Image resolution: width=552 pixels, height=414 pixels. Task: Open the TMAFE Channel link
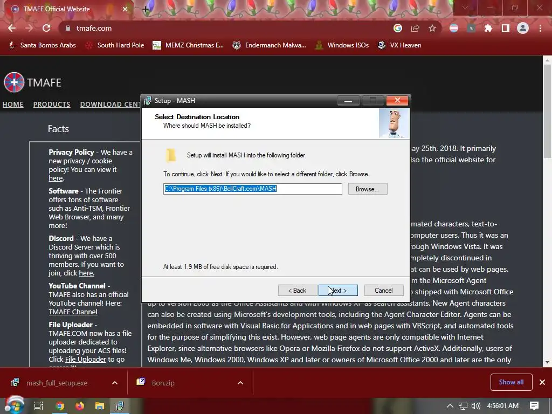click(73, 312)
